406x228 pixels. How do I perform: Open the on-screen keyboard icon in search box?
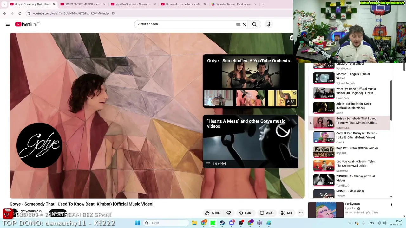[238, 24]
